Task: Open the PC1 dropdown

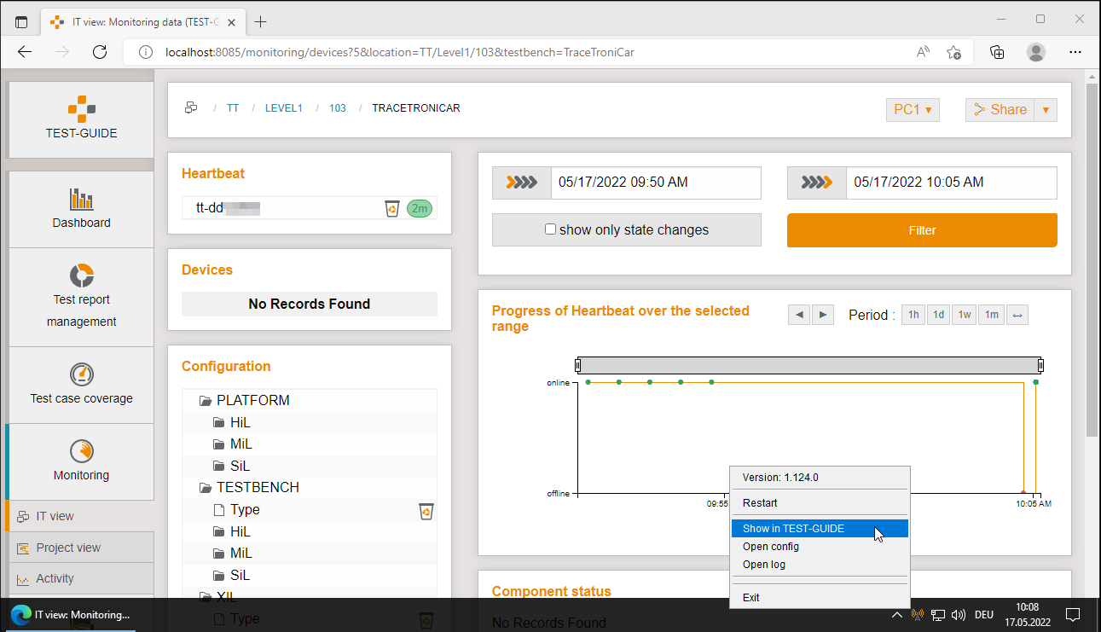Action: pyautogui.click(x=913, y=110)
